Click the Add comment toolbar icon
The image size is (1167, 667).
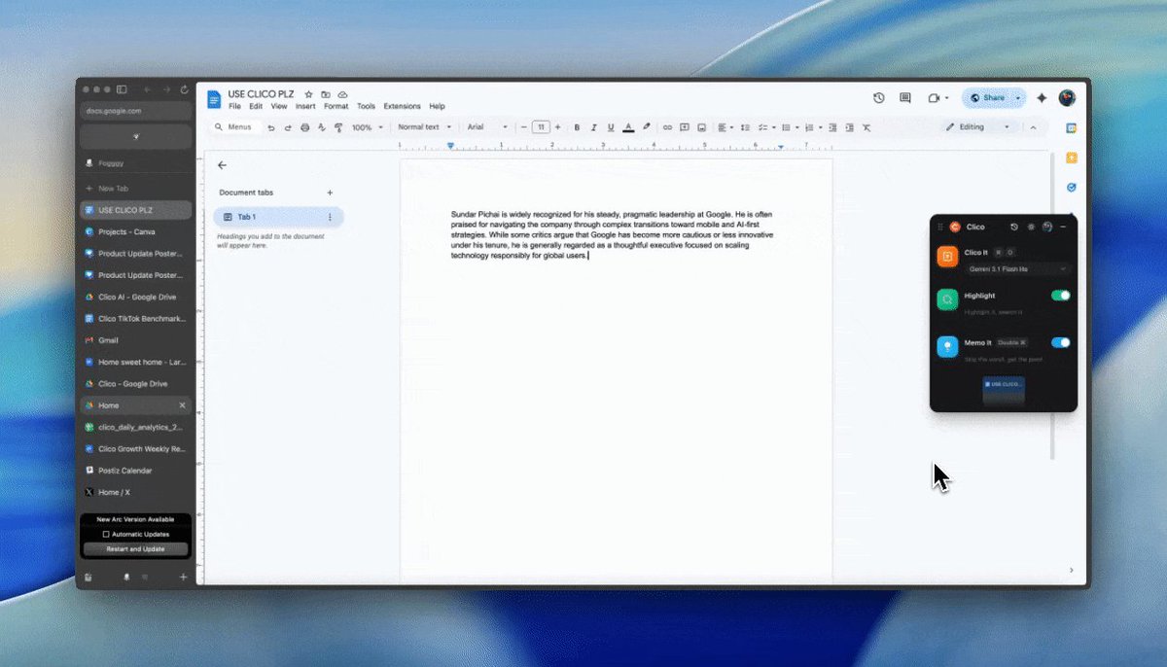pos(685,127)
